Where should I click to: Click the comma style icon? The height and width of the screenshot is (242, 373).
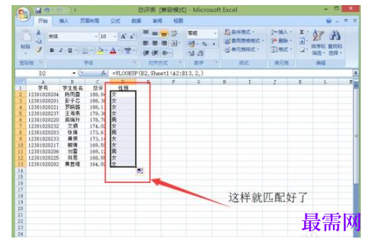point(214,44)
